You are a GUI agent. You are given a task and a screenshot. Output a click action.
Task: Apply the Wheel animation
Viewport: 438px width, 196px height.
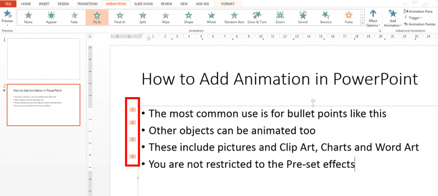click(x=211, y=17)
